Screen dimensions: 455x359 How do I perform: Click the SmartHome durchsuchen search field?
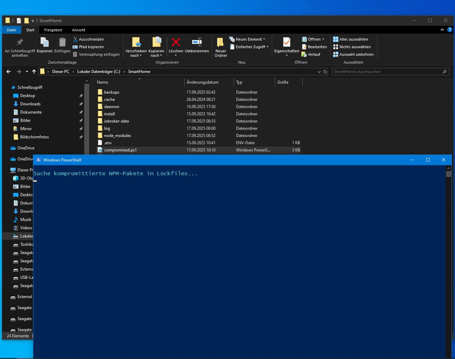click(387, 72)
